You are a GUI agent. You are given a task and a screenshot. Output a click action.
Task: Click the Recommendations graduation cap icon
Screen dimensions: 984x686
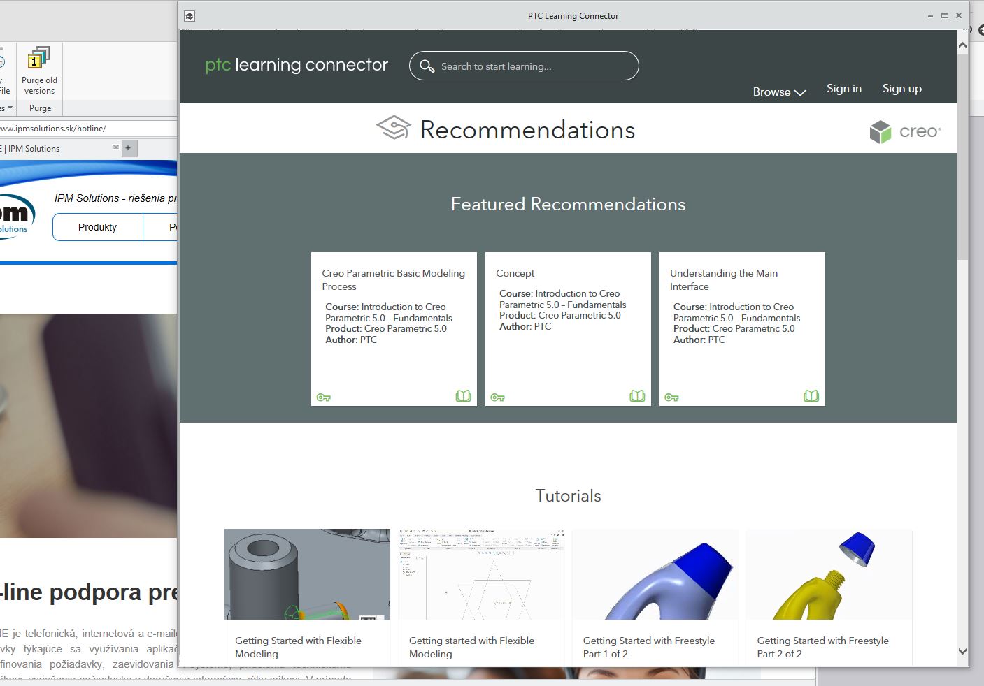394,128
